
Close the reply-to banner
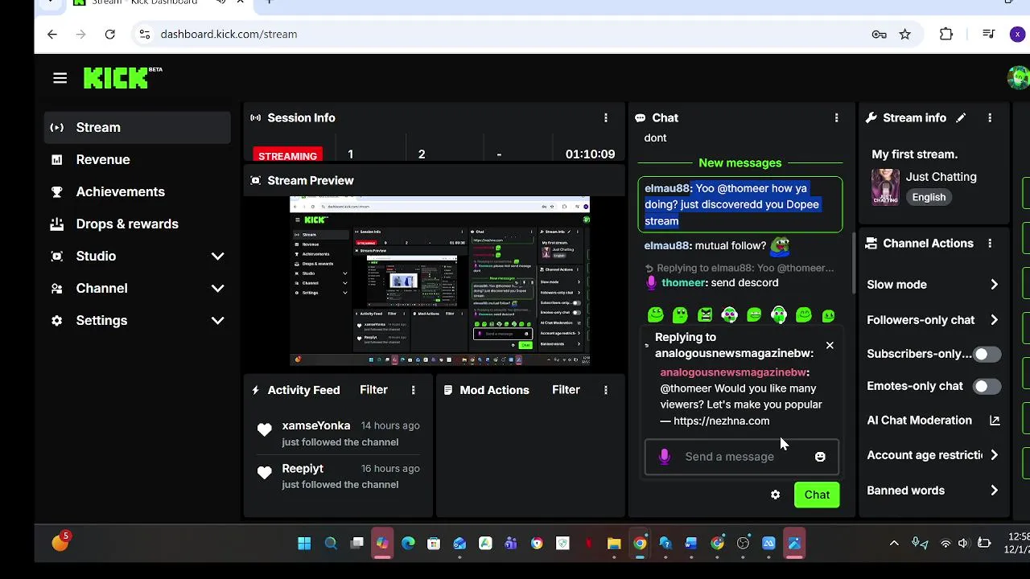pos(830,346)
